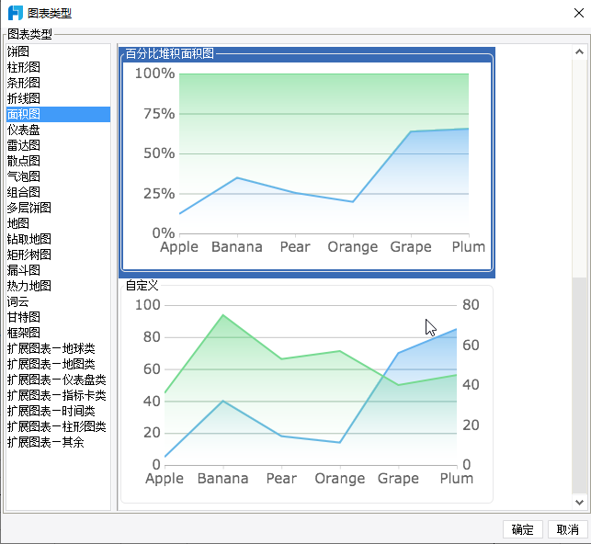Close the 图表类型 dialog window

pyautogui.click(x=578, y=13)
